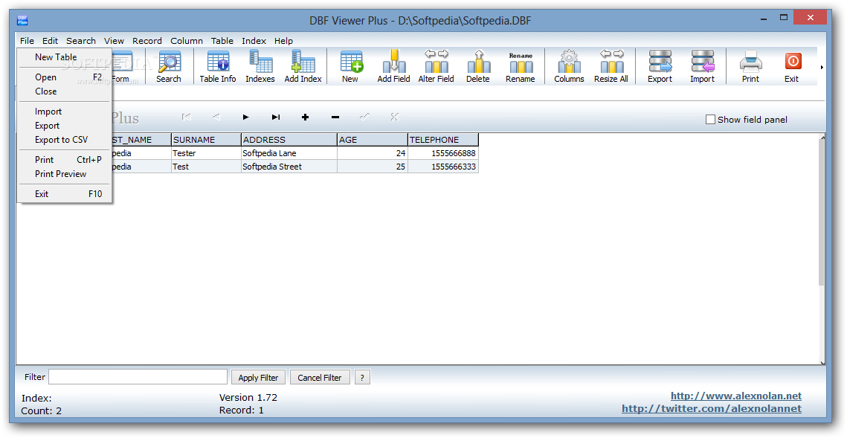The width and height of the screenshot is (847, 438).
Task: Jump to the last record
Action: pyautogui.click(x=275, y=117)
